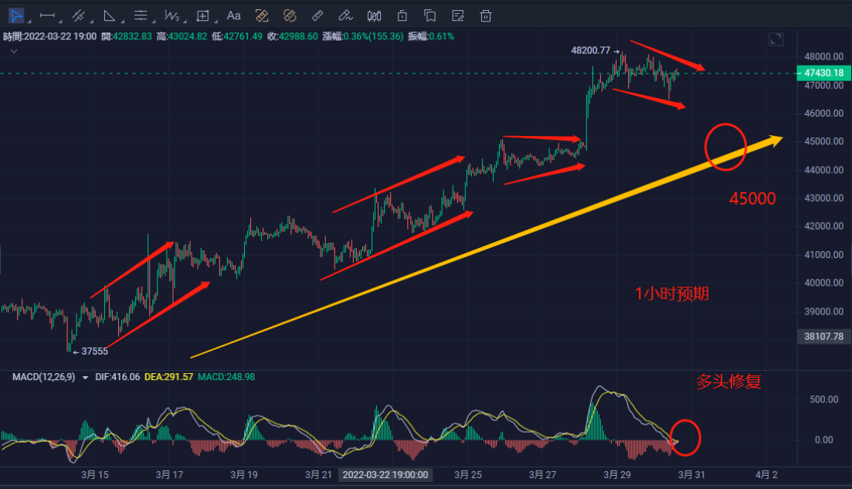
Task: Click the low price 42761.49
Action: [x=243, y=36]
